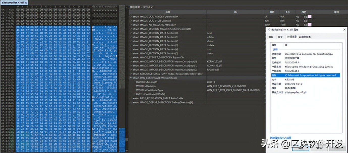Viewport: 348px width, 153px height.
Task: Close the d3dcompiler_47.dll file tab
Action: (x=26, y=2)
